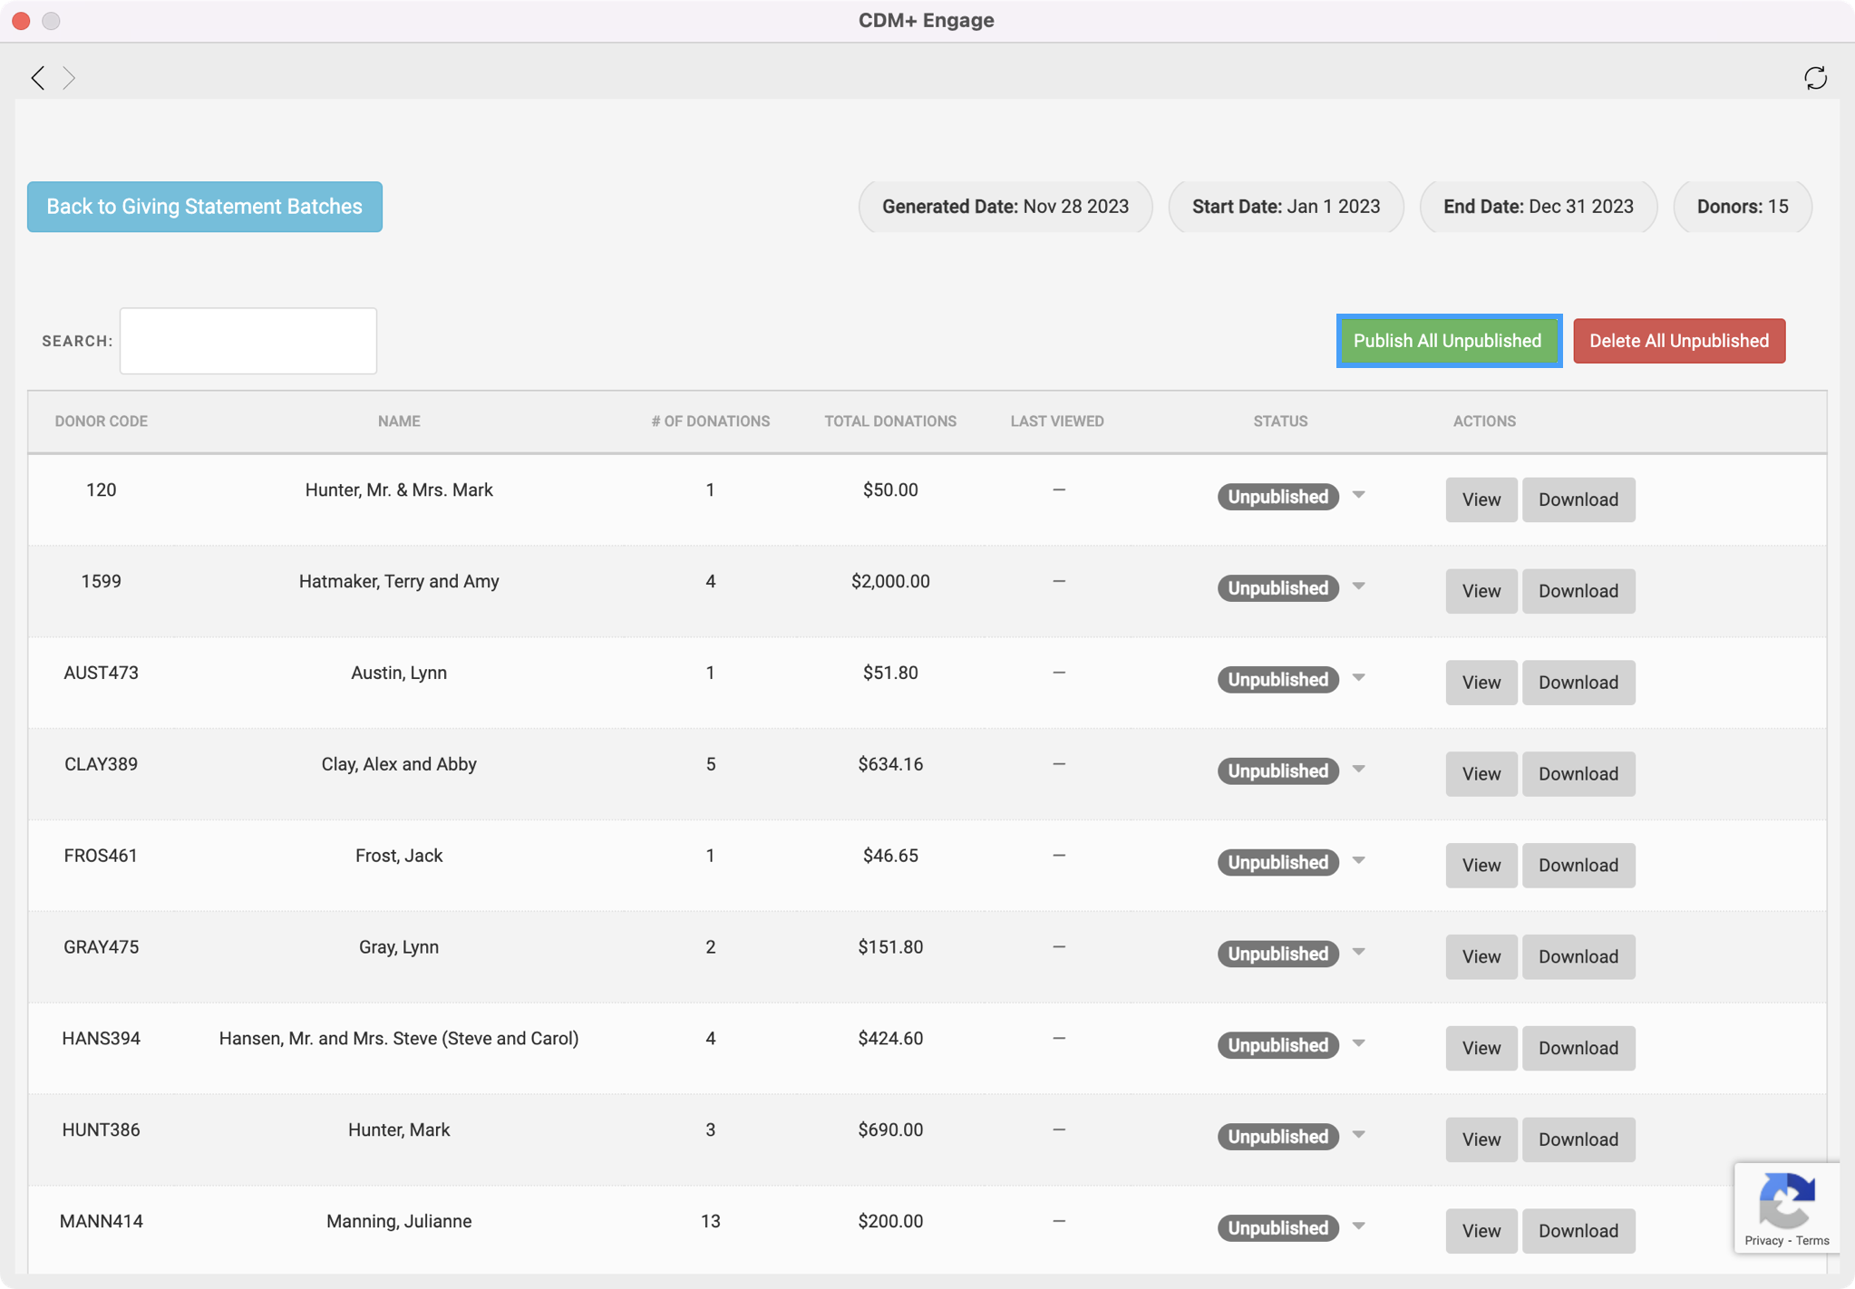
Task: Publish all unpublished statements
Action: coord(1448,341)
